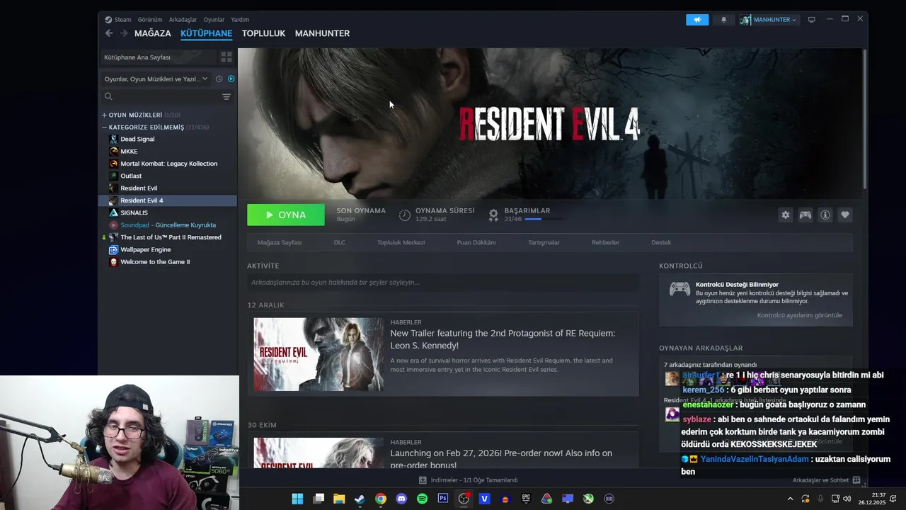
Task: Open the notifications bell
Action: coord(723,20)
